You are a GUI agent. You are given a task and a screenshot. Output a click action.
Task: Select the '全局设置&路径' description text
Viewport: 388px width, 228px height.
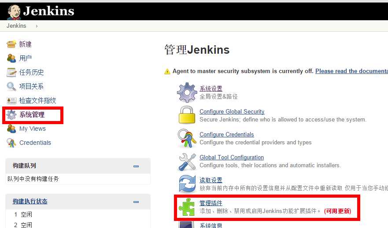click(x=218, y=96)
